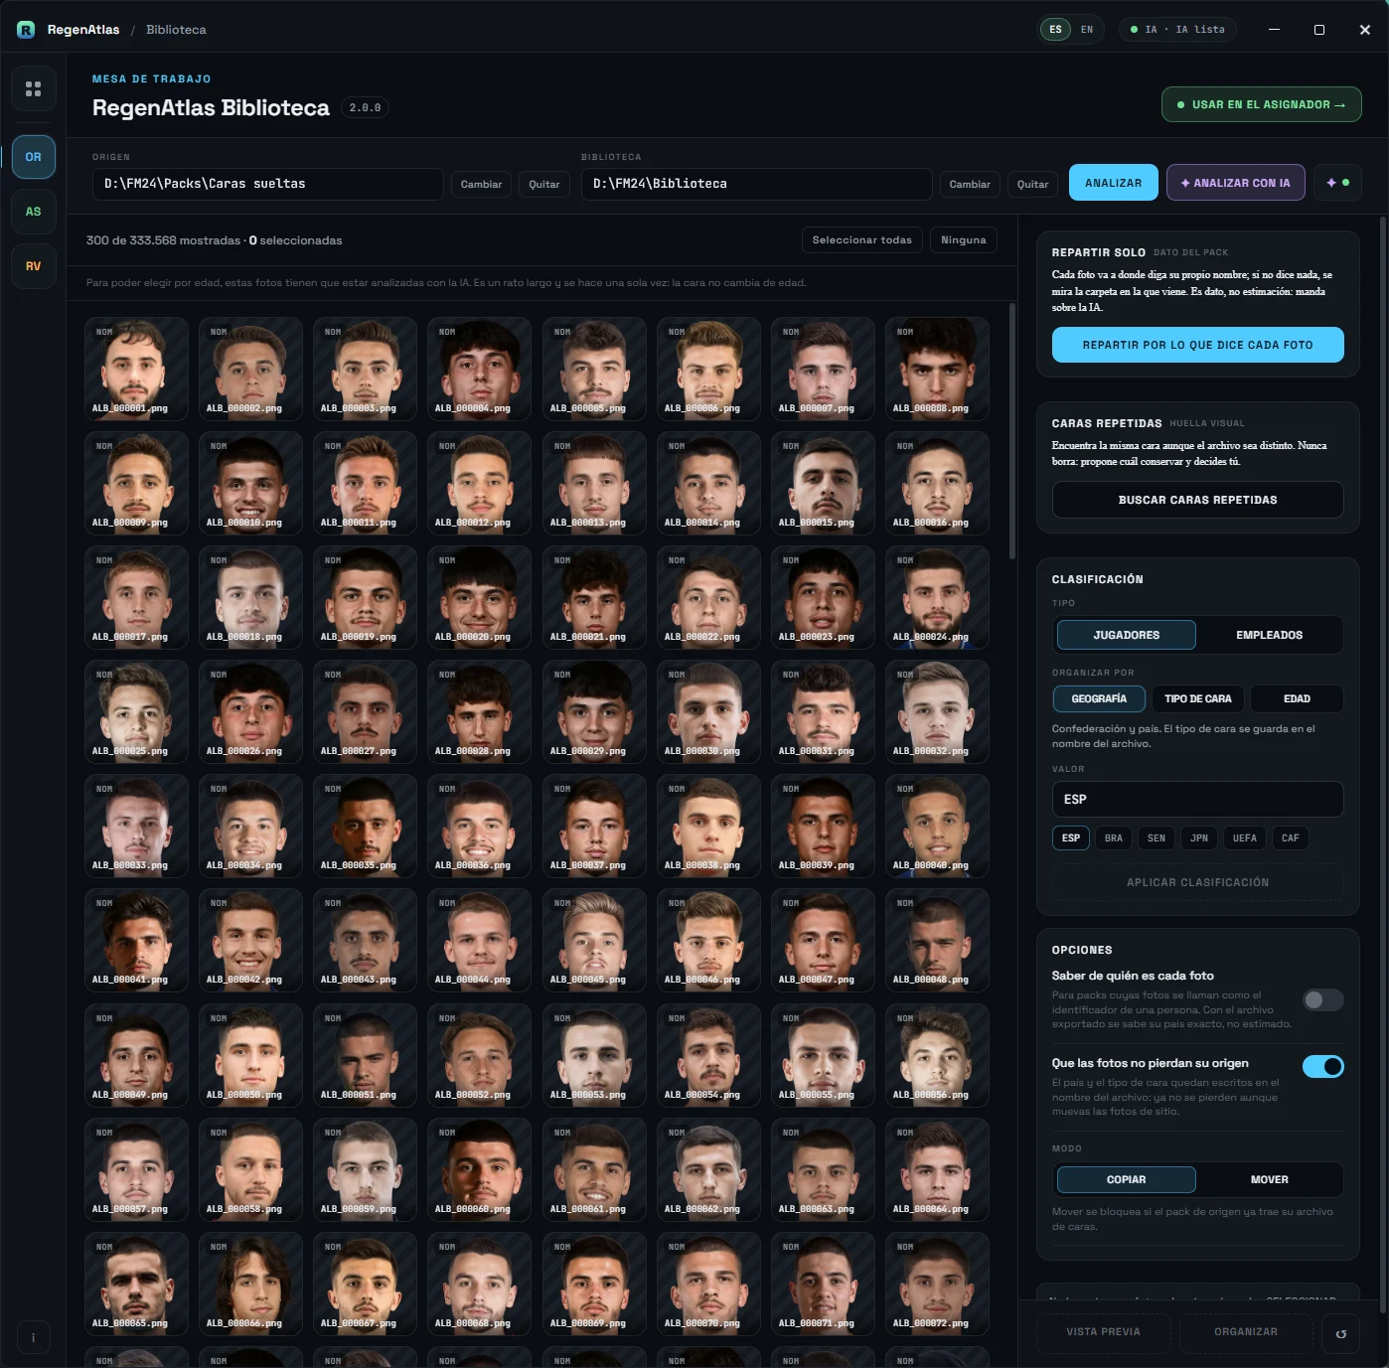Click the sparkle AI options icon button
Image resolution: width=1389 pixels, height=1368 pixels.
click(1337, 183)
